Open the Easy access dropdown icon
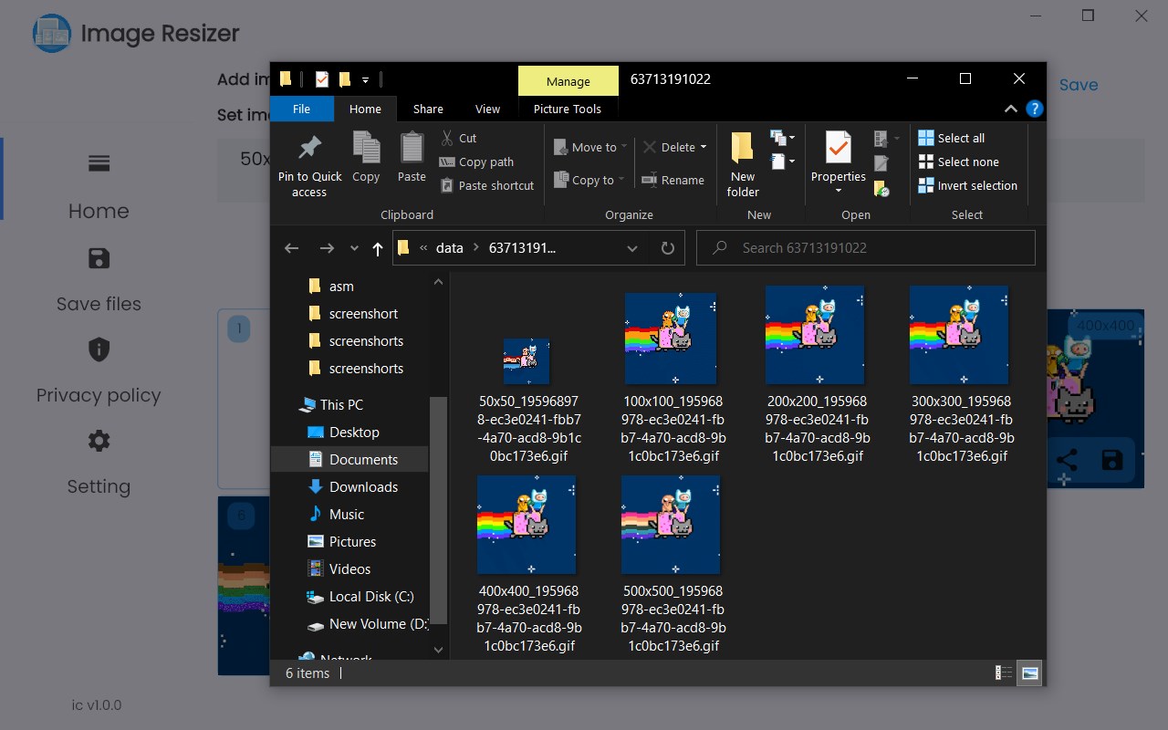 (783, 162)
